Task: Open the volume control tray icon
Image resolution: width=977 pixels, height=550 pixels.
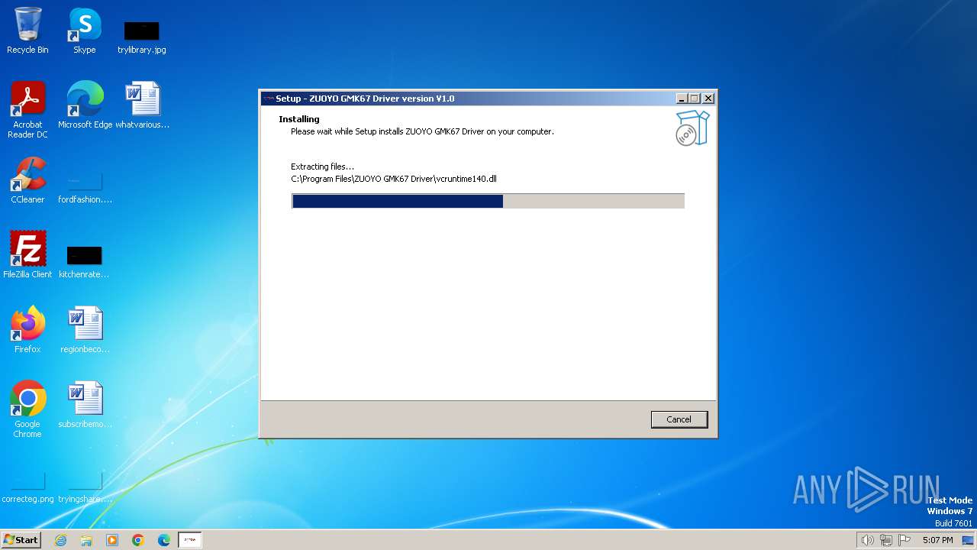Action: (x=867, y=540)
